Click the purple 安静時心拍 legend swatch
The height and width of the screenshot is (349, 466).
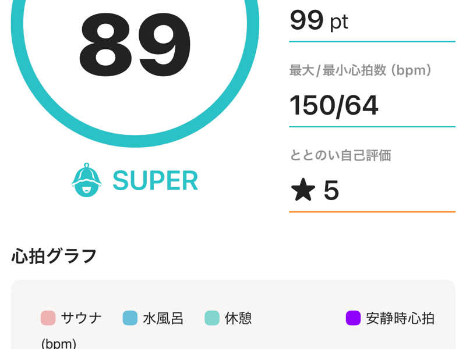[353, 318]
